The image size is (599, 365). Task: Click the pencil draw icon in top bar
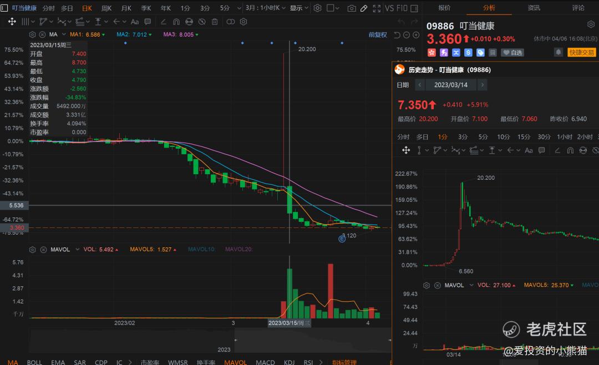pyautogui.click(x=364, y=8)
